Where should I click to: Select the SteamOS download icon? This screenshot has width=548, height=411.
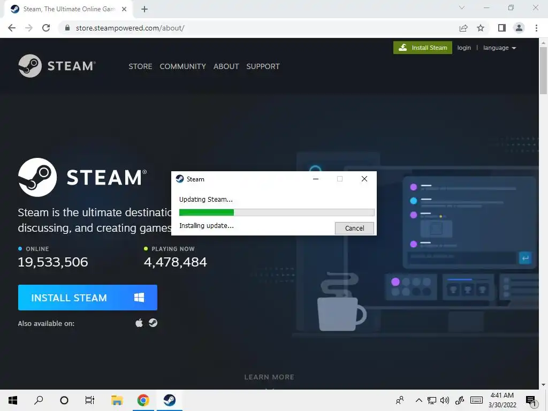click(153, 323)
